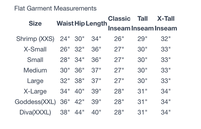The image size is (201, 129).
Task: Select the 29" tall inseam for Shrimp
Action: 142,39
